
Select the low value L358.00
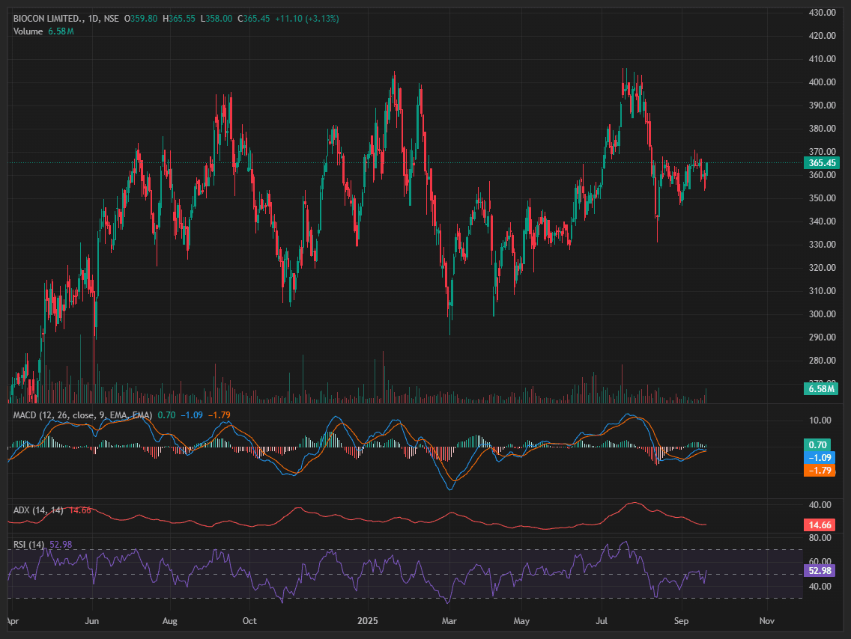216,19
